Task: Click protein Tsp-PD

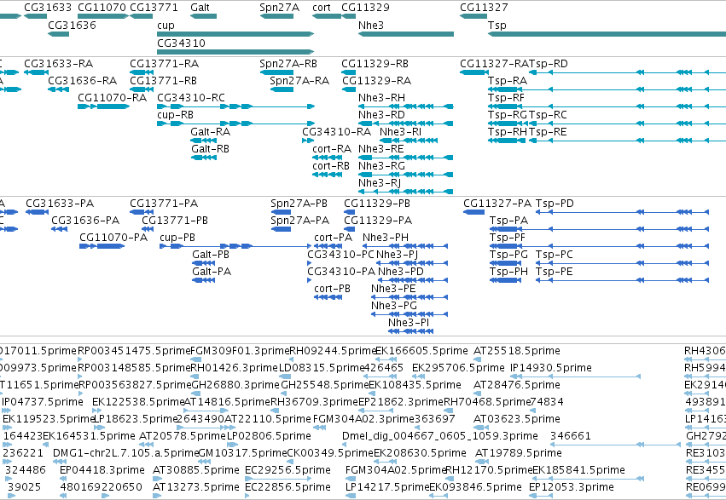Action: (622, 211)
